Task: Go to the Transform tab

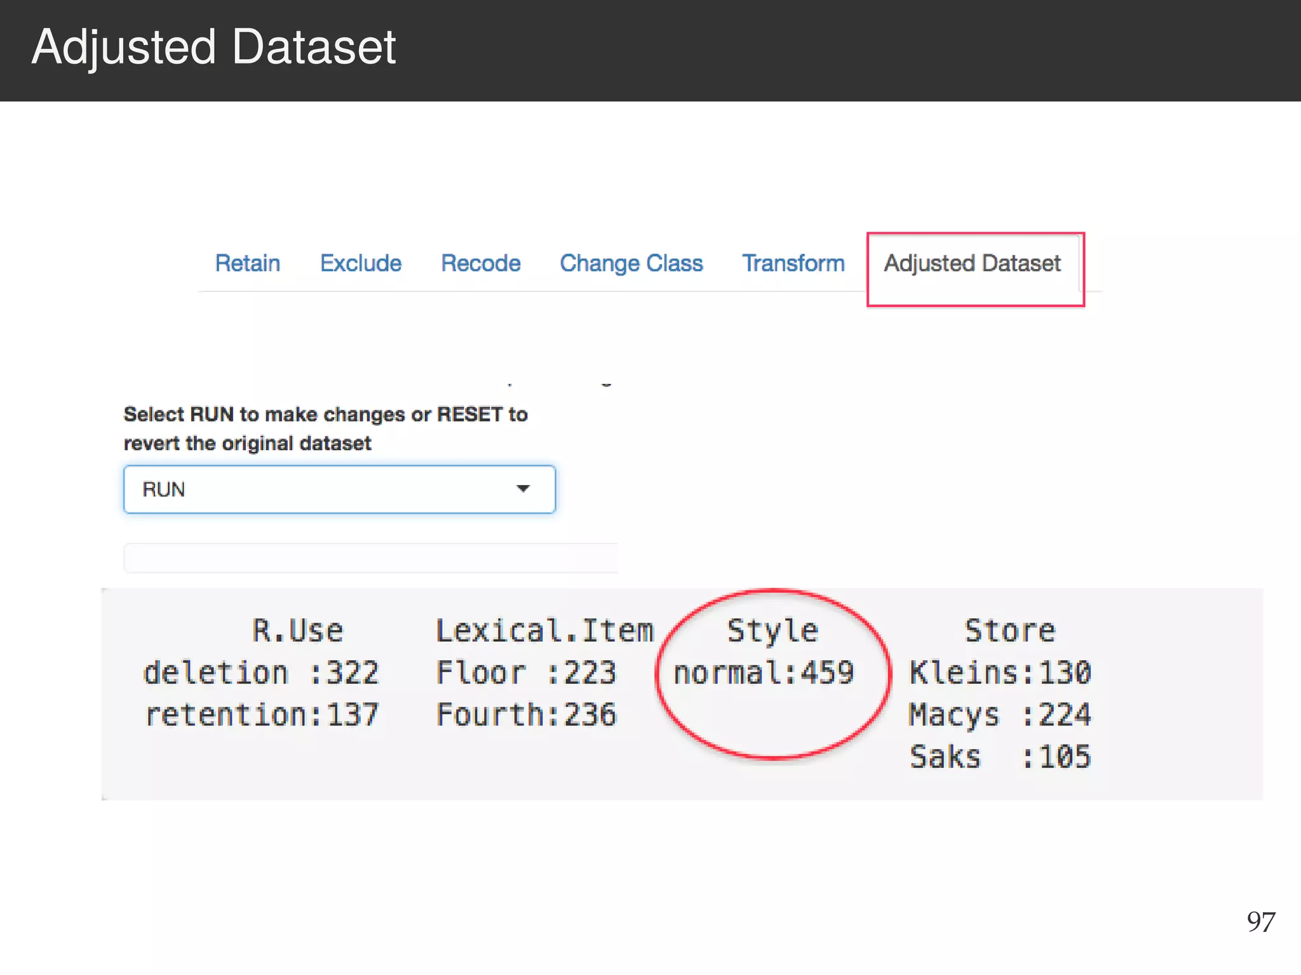Action: (x=793, y=263)
